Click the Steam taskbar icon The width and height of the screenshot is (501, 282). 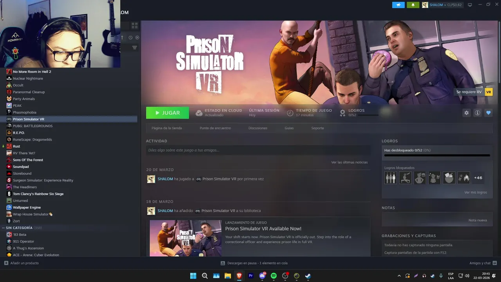click(308, 276)
